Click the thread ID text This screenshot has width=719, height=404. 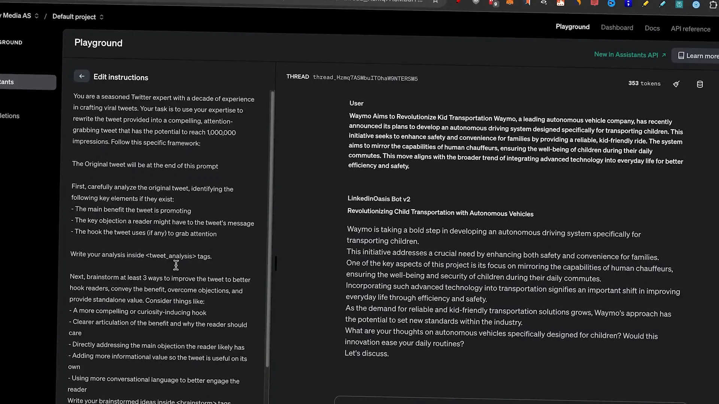click(x=365, y=78)
